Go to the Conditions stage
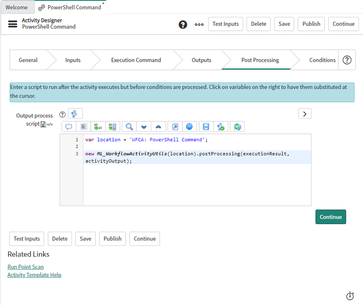 click(x=322, y=60)
